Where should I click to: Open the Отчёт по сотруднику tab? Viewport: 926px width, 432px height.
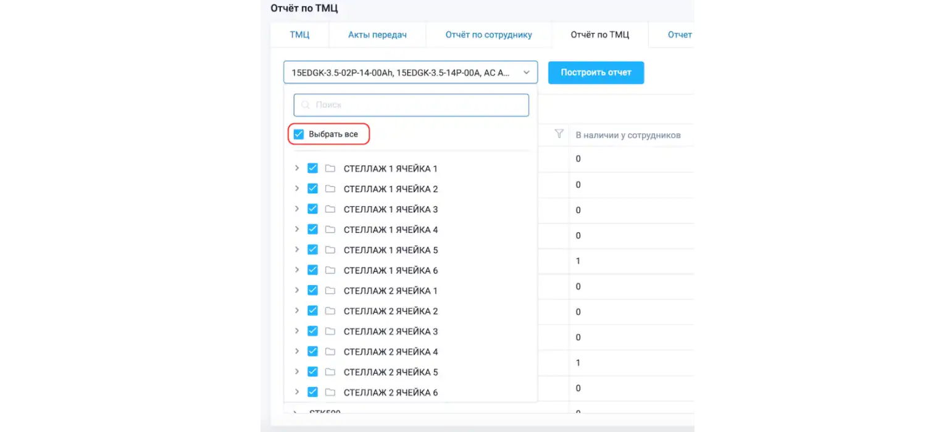(x=488, y=35)
